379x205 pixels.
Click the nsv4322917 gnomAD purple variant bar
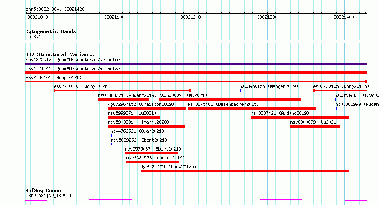coord(196,64)
